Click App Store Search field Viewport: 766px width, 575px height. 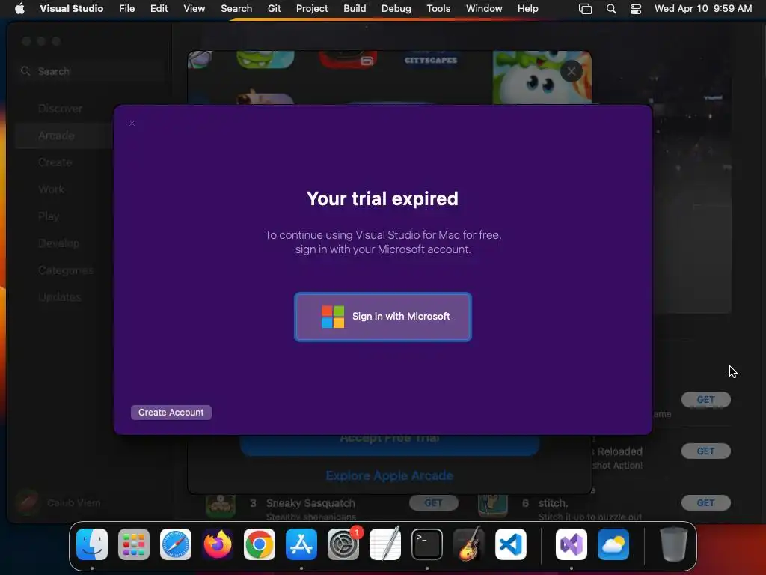pyautogui.click(x=93, y=71)
